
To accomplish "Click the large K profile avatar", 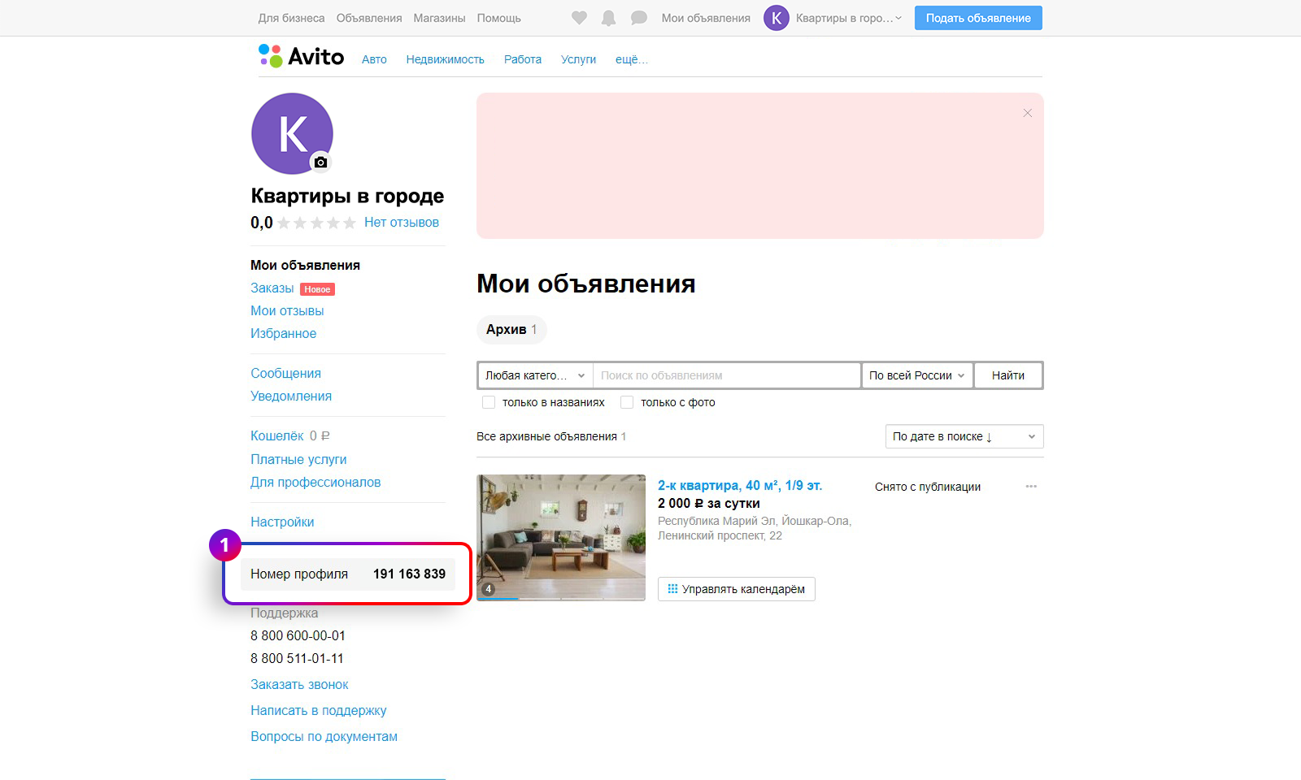I will [292, 133].
